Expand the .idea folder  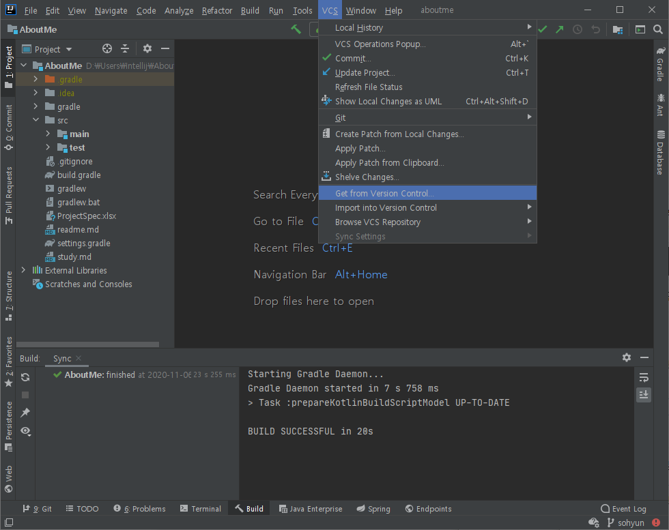[x=35, y=93]
